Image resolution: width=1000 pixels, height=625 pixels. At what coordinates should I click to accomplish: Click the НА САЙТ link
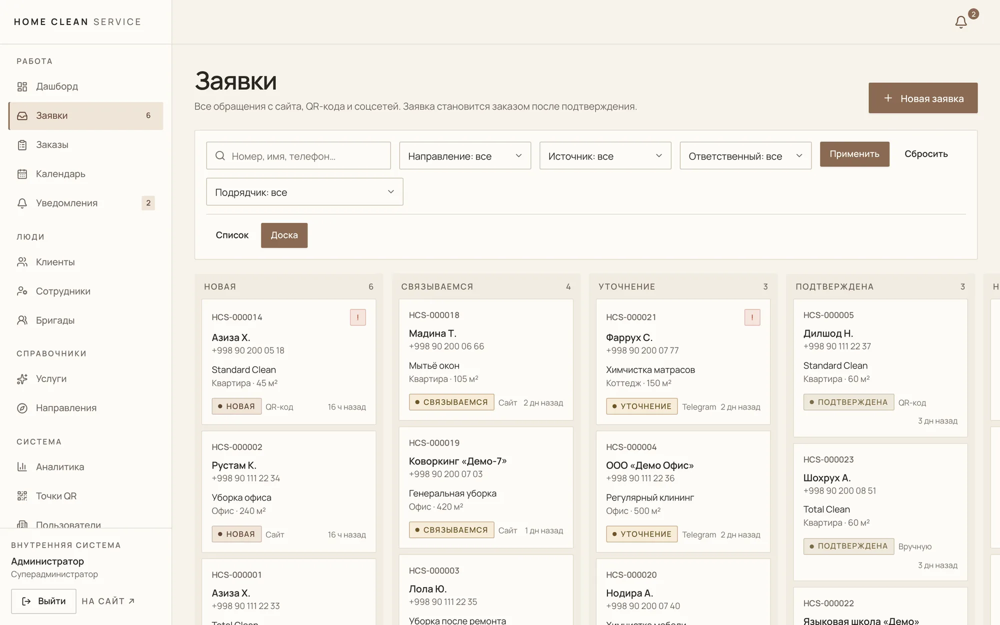click(108, 601)
